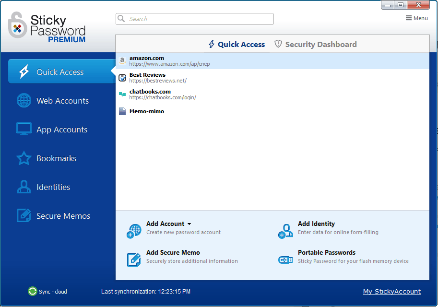Click the Sync - cloud status icon

pos(32,291)
